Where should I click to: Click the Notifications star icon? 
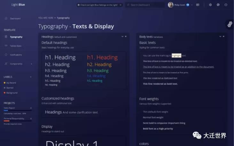(6, 55)
